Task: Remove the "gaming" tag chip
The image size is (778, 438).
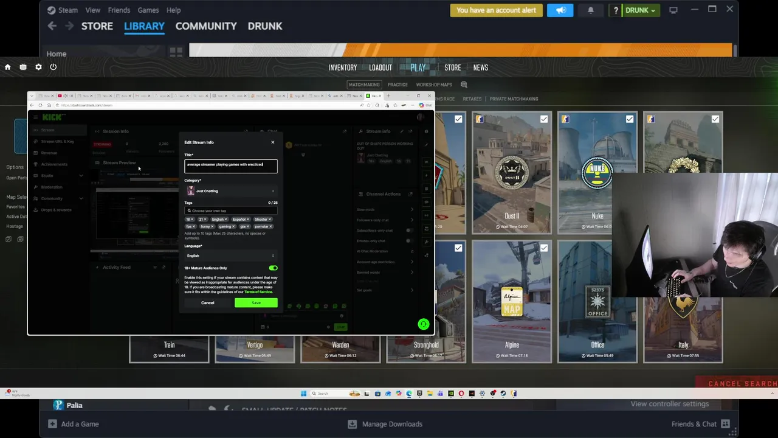Action: pos(233,226)
